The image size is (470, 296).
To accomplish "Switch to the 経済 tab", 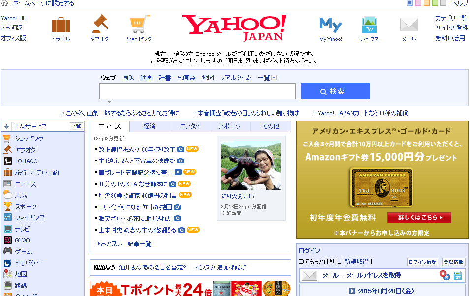I will pyautogui.click(x=149, y=126).
